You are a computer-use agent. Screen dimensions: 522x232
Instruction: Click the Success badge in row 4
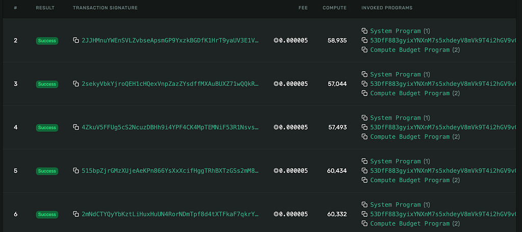[47, 128]
